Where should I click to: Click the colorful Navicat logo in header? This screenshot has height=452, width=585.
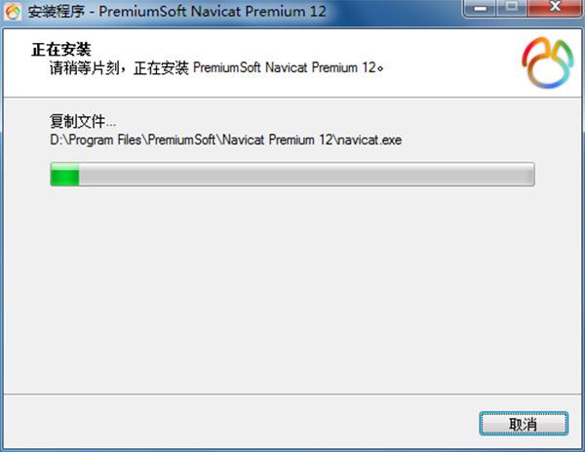[547, 62]
